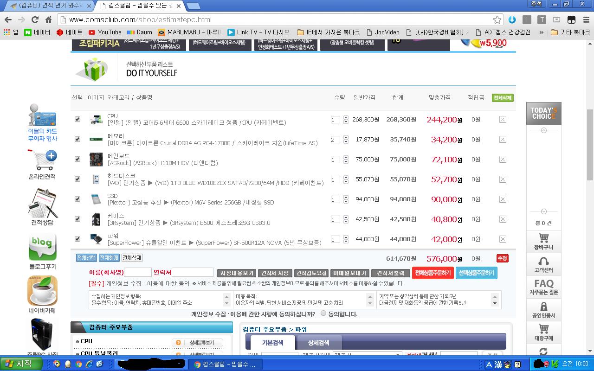Open the 기타 북마크 bookmarks folder
The image size is (594, 371).
[570, 32]
